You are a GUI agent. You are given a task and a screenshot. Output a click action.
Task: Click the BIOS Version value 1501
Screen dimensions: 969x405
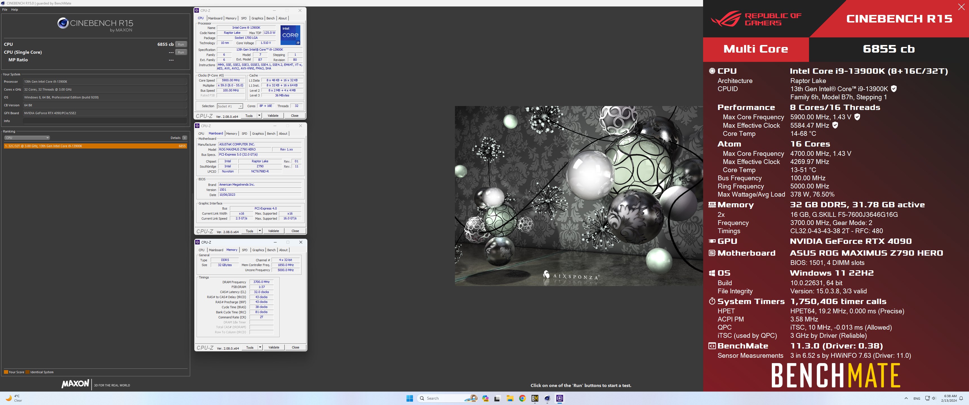[x=260, y=190]
